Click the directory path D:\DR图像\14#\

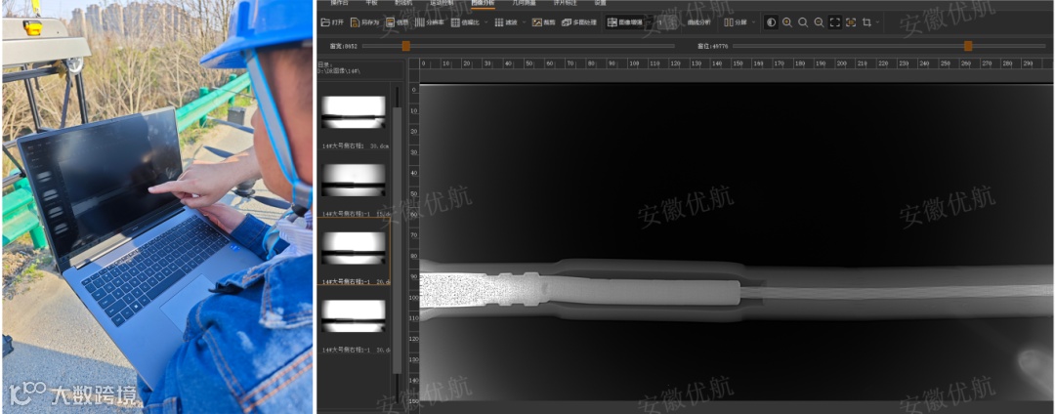(340, 70)
